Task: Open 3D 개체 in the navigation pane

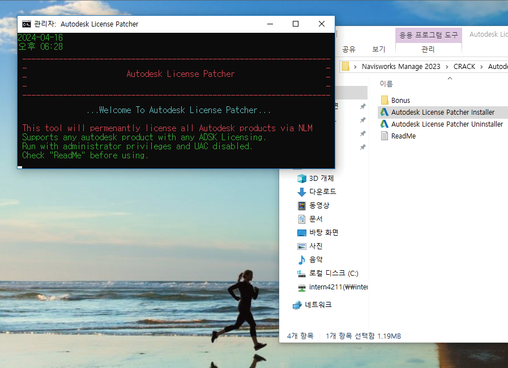Action: [321, 179]
